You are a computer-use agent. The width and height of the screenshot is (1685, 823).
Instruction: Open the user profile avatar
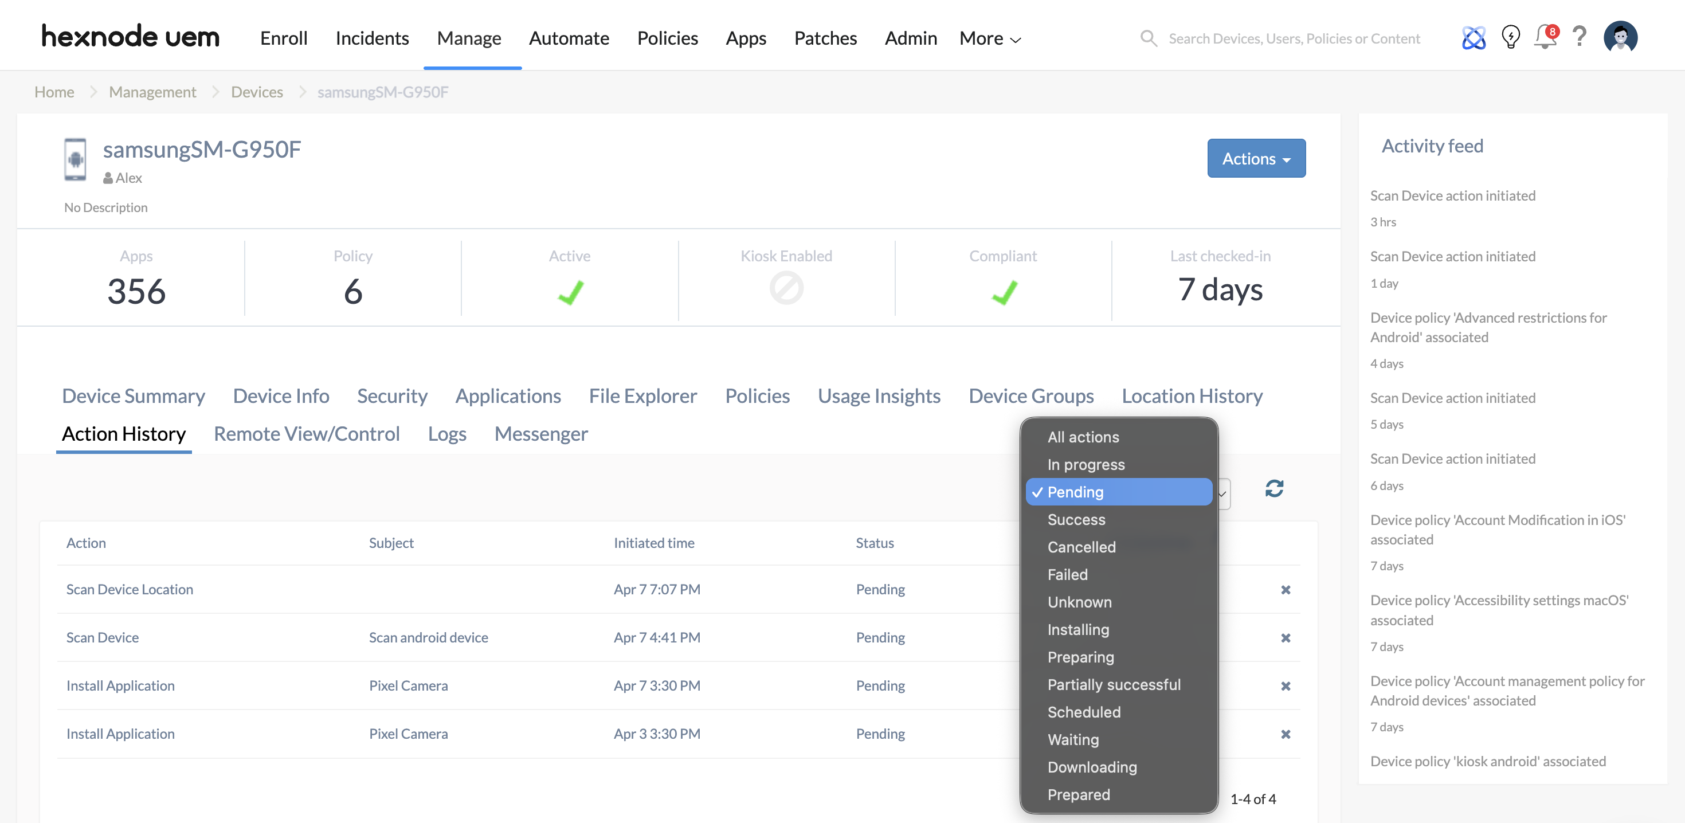1620,37
